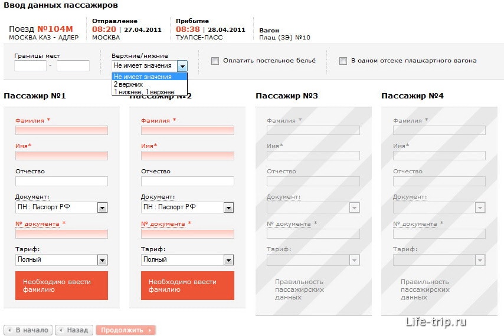Click the Пассажир №3 heading
Viewport: 504px width, 336px height.
287,95
